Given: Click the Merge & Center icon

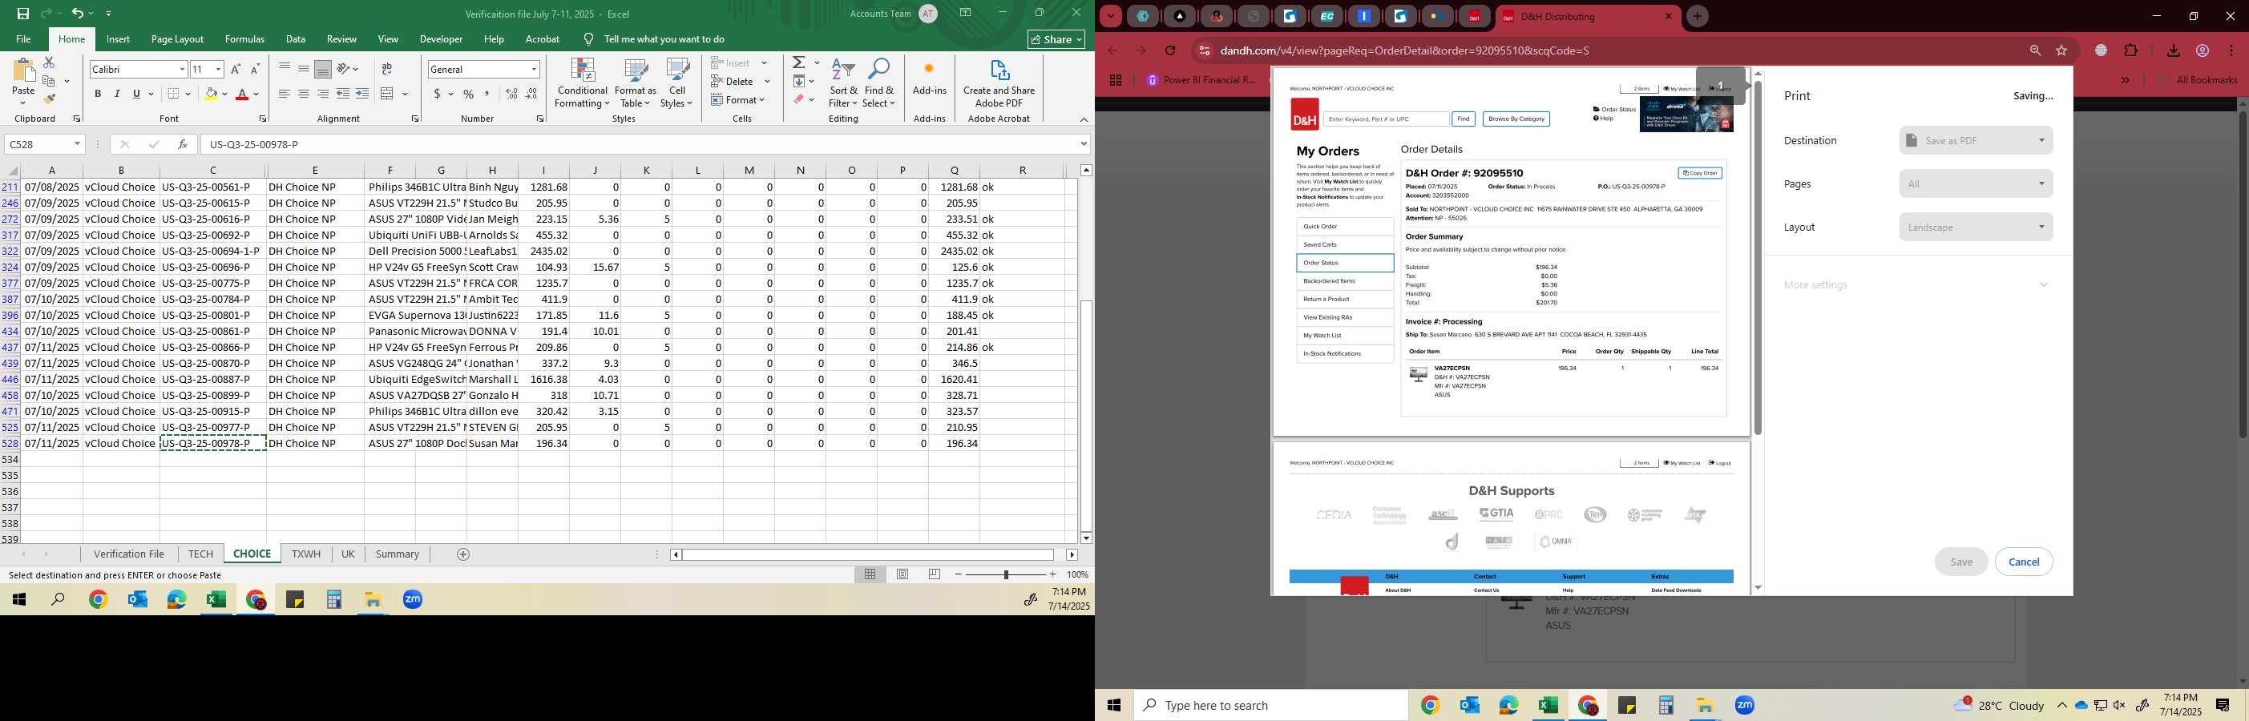Looking at the screenshot, I should tap(388, 95).
